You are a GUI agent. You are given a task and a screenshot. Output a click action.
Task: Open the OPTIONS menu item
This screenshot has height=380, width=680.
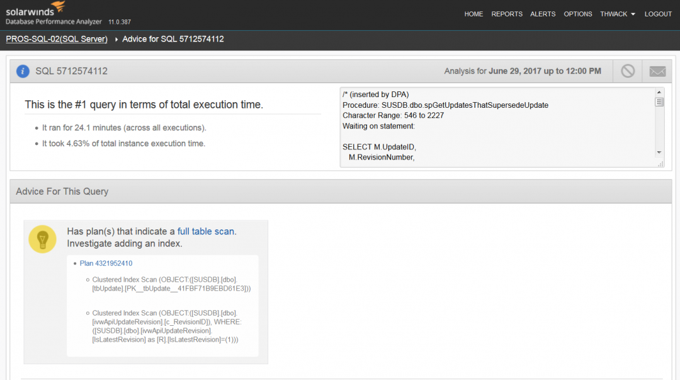(x=577, y=14)
